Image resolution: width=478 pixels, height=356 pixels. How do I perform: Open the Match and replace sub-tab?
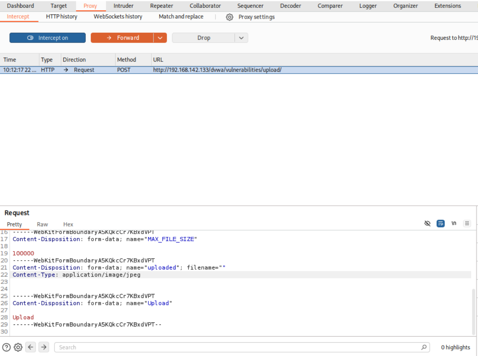(x=181, y=17)
